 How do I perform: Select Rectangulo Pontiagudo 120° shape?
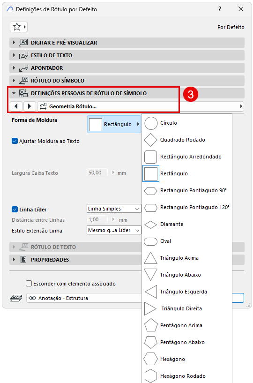pyautogui.click(x=187, y=207)
